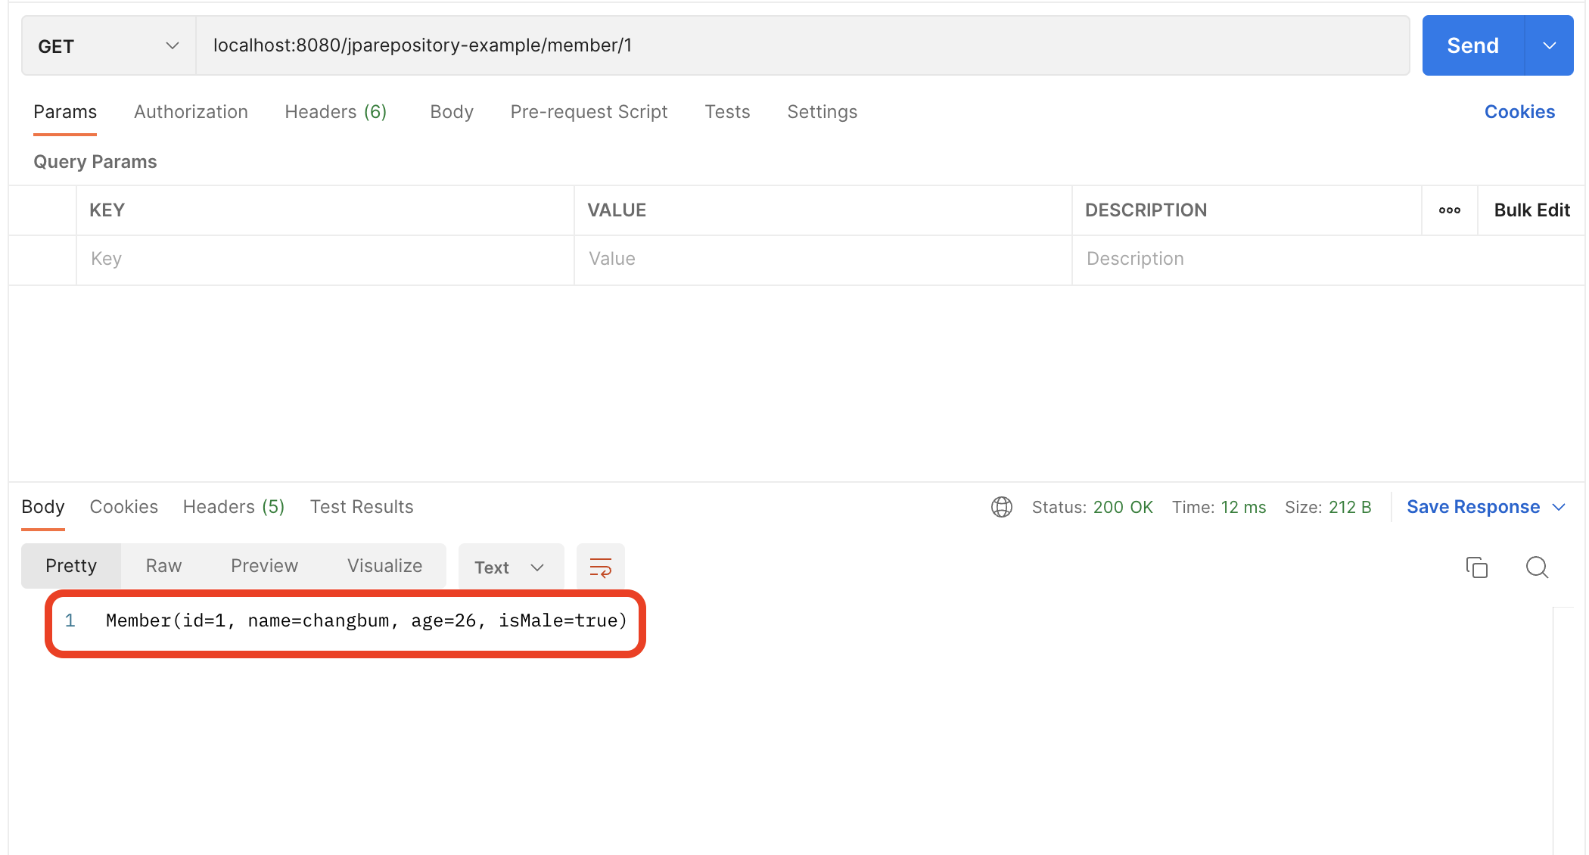Click the network globe icon
Viewport: 1589px width, 855px height.
pos(1001,507)
